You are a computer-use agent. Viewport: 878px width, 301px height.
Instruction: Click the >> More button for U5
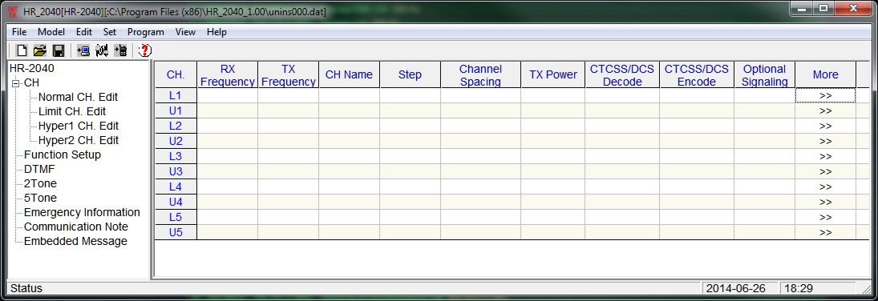coord(825,231)
